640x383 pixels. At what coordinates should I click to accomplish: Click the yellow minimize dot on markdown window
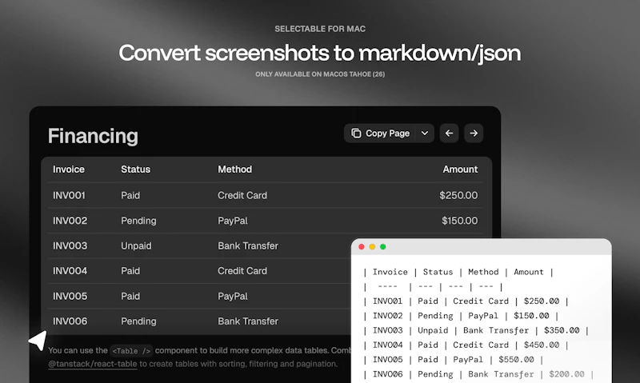(x=372, y=247)
